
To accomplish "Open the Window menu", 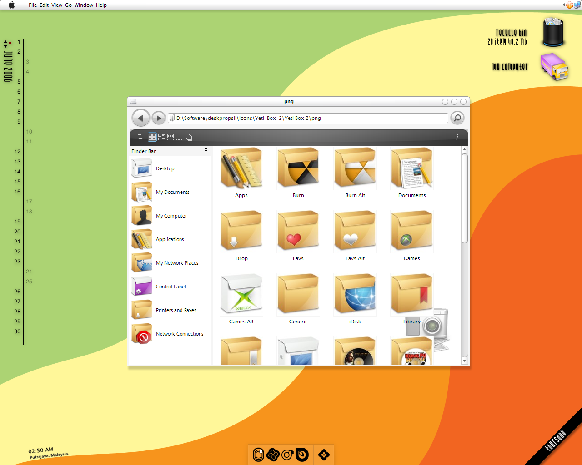I will click(x=84, y=5).
